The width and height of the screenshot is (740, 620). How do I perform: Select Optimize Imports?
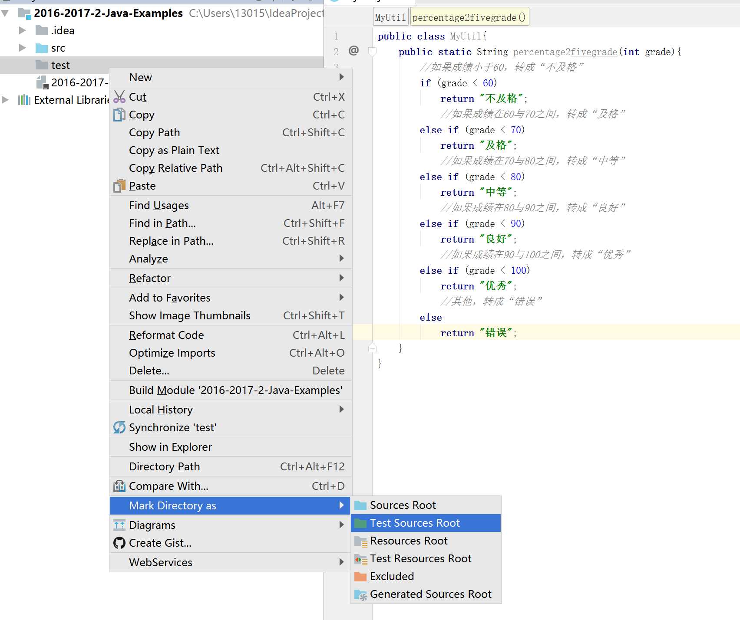231,353
